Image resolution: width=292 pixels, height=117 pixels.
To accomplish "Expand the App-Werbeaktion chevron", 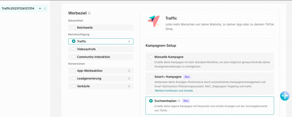I will click(x=129, y=71).
